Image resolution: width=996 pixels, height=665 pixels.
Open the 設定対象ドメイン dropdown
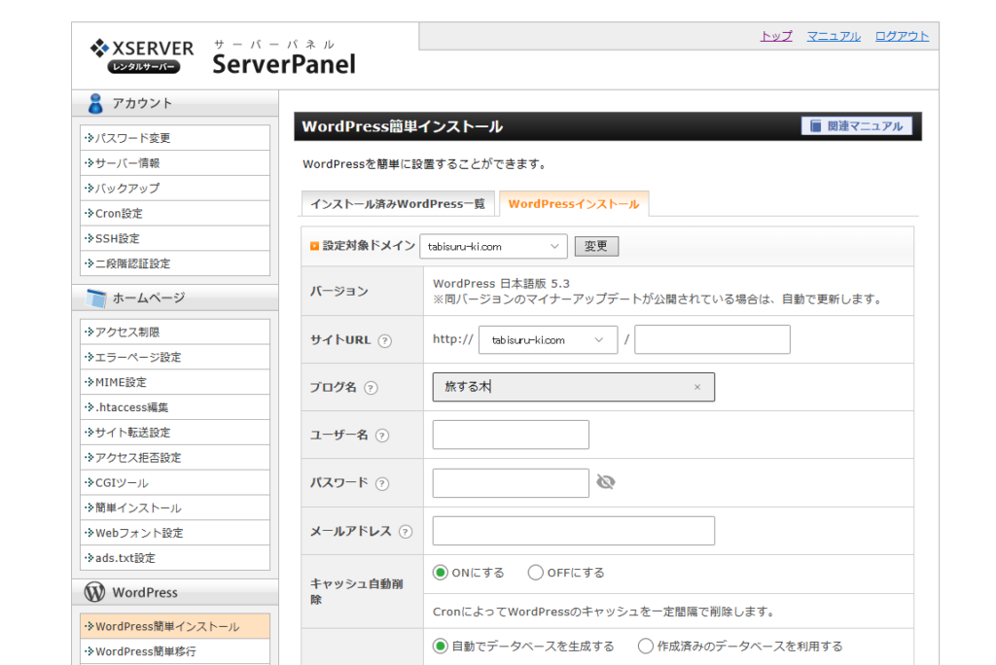pos(493,246)
